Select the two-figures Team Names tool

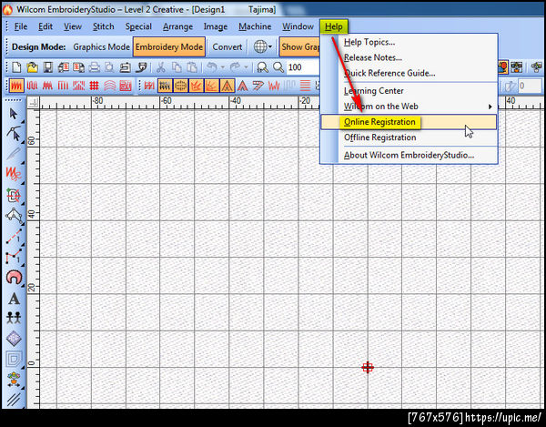coord(14,318)
